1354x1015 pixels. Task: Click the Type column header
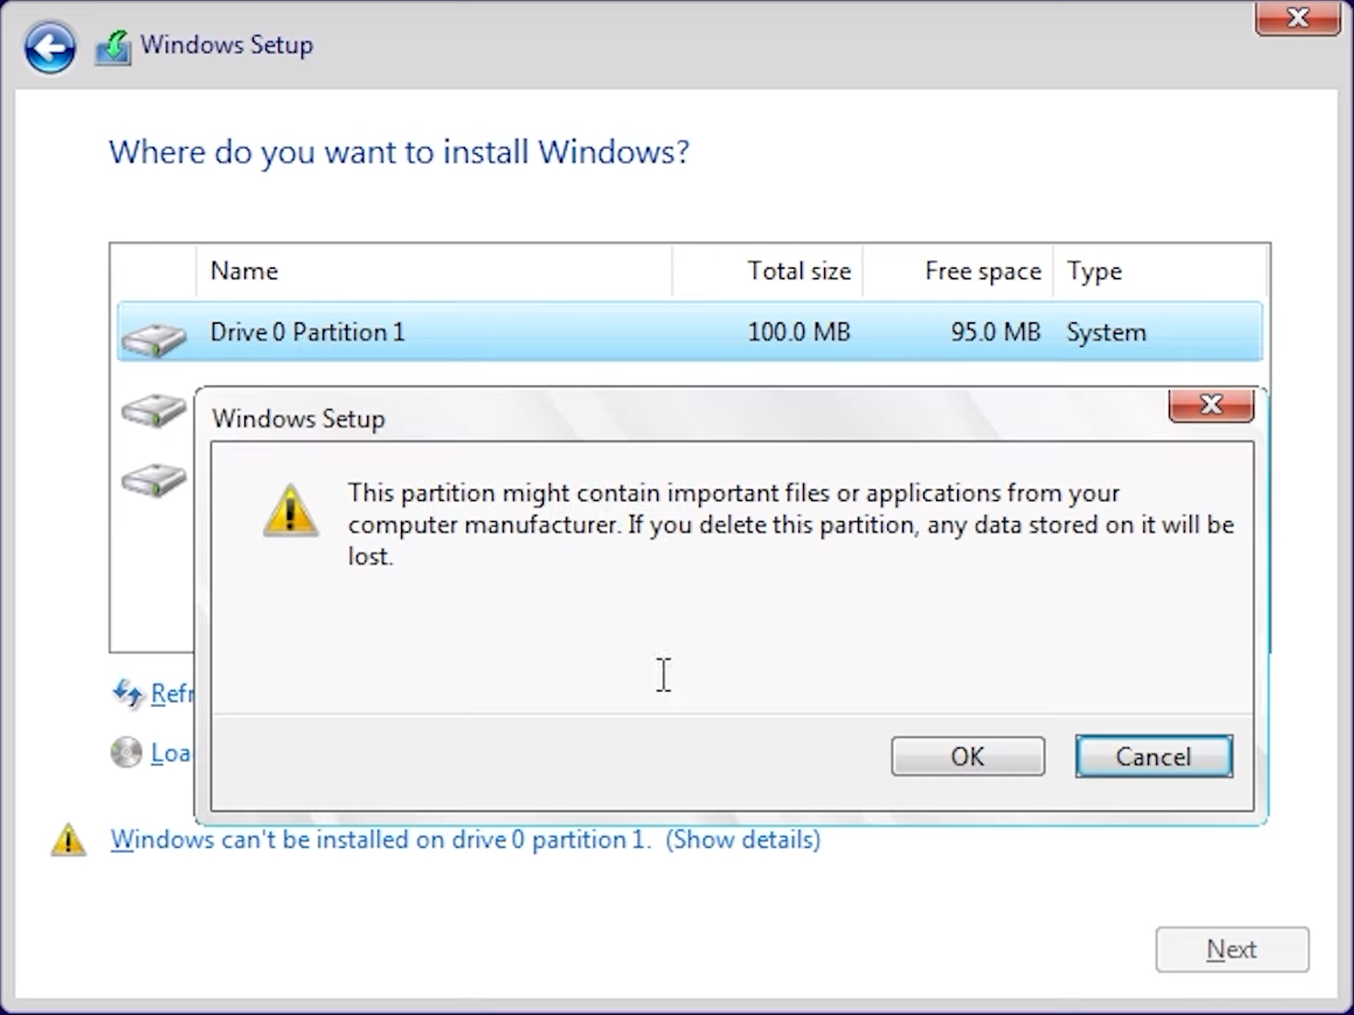pos(1094,271)
